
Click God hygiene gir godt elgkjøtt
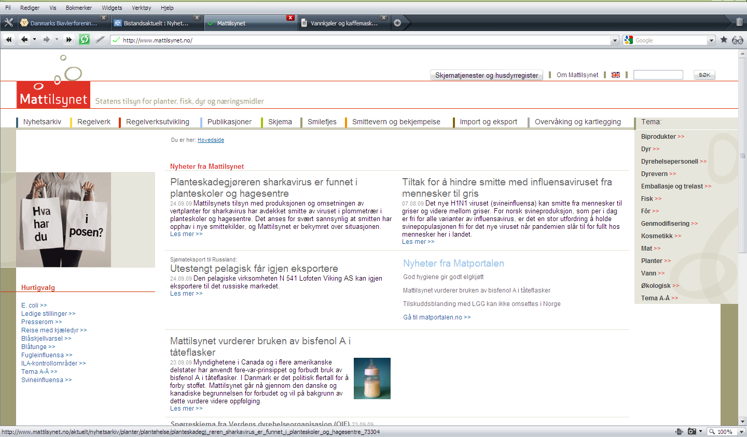[444, 277]
